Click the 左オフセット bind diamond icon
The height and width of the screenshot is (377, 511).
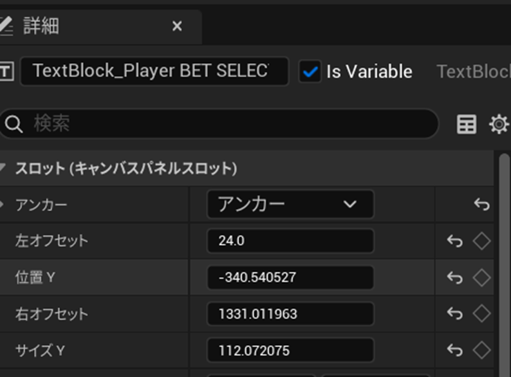481,241
